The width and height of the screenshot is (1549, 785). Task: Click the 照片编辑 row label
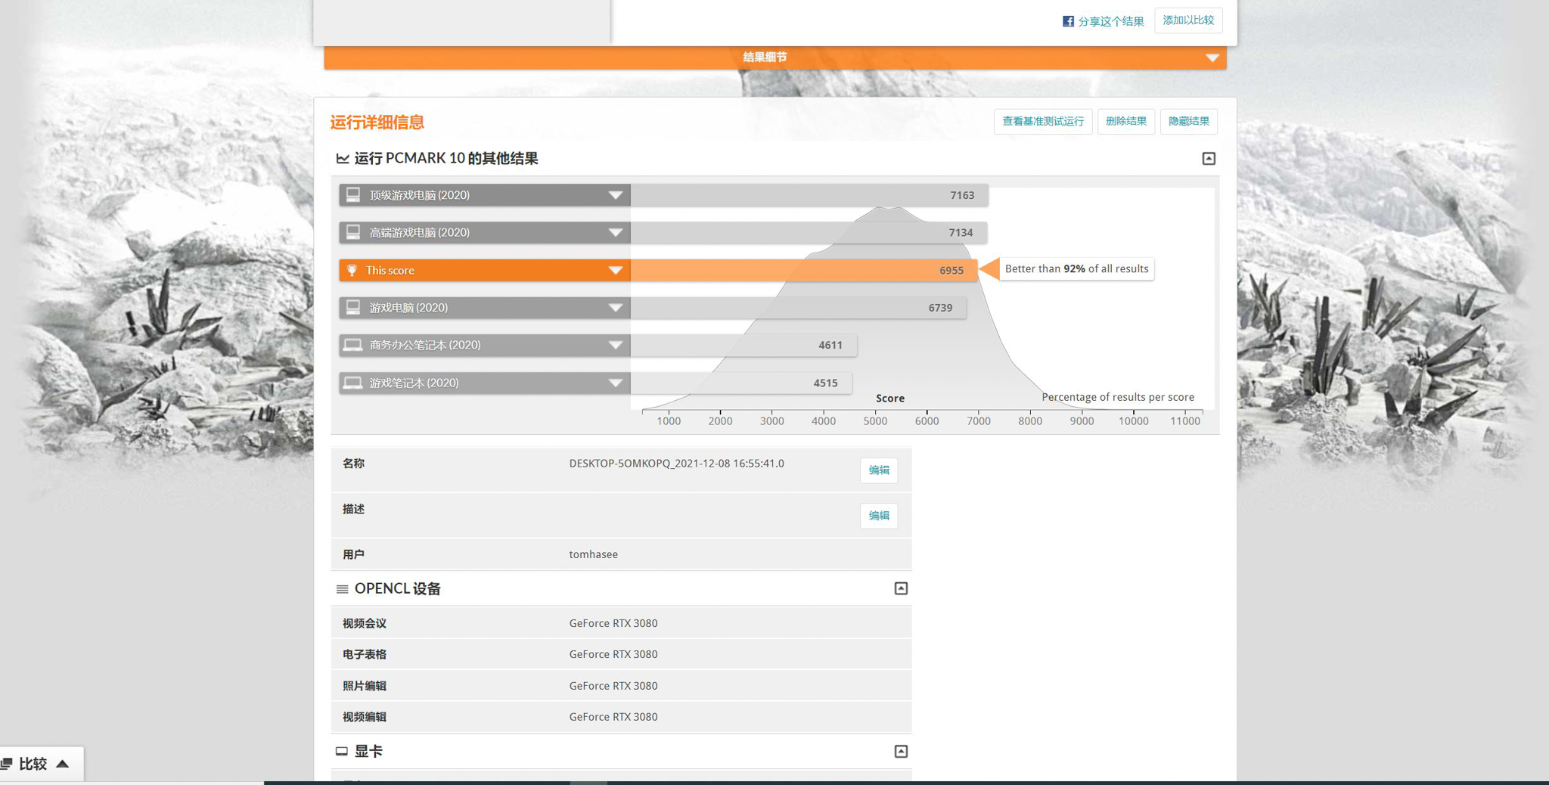click(x=364, y=686)
